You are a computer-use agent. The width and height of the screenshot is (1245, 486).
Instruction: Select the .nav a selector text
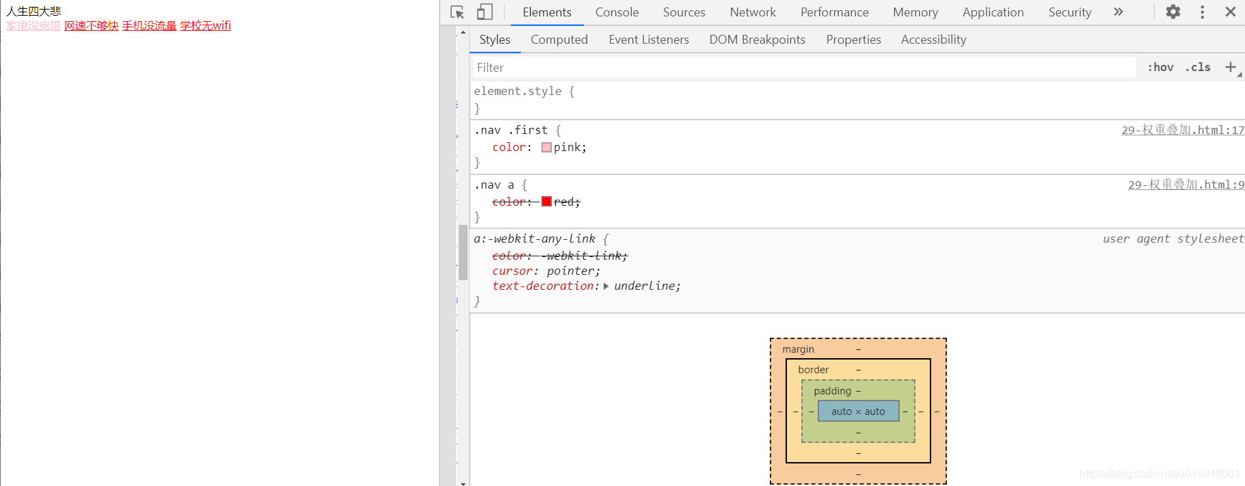[x=494, y=185]
